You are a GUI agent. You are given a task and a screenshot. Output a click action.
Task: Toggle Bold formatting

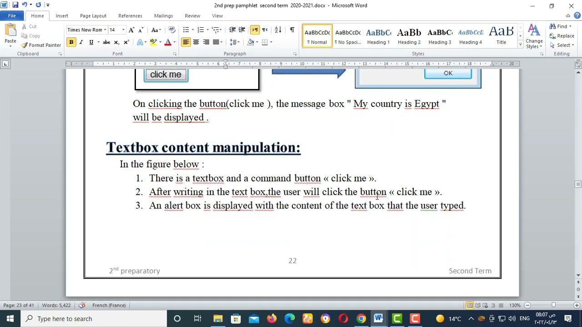[71, 42]
